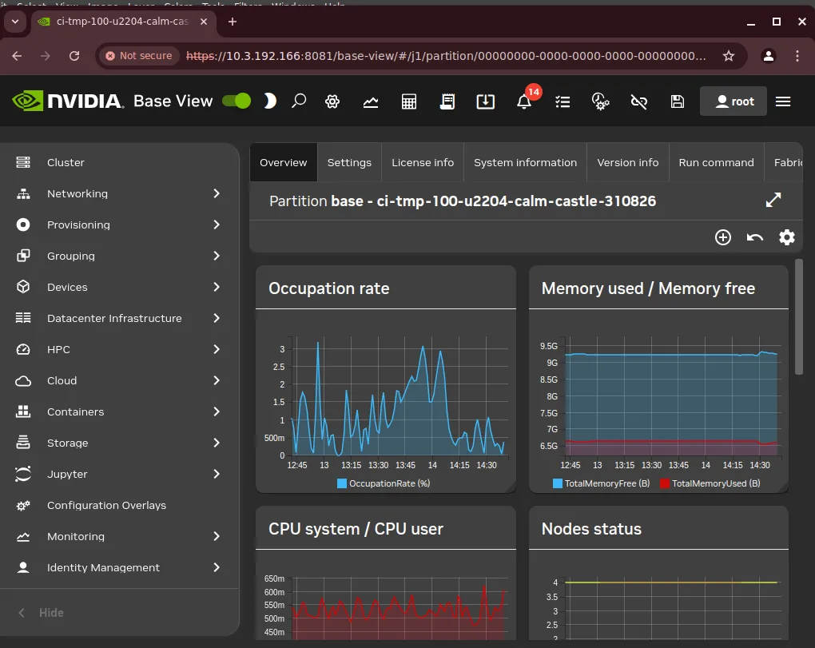Click the download tray icon in toolbar
Viewport: 815px width, 648px height.
486,101
